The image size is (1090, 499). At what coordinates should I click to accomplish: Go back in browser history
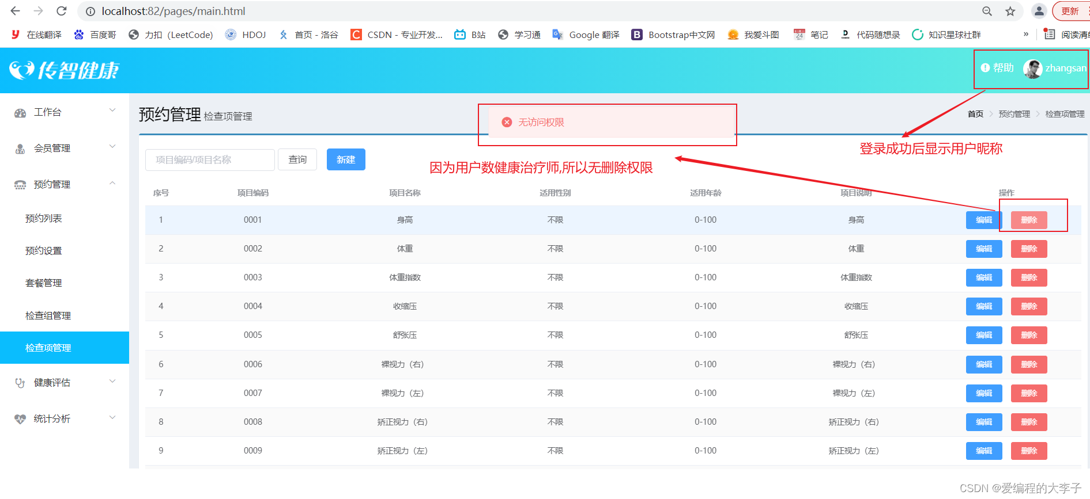tap(16, 11)
